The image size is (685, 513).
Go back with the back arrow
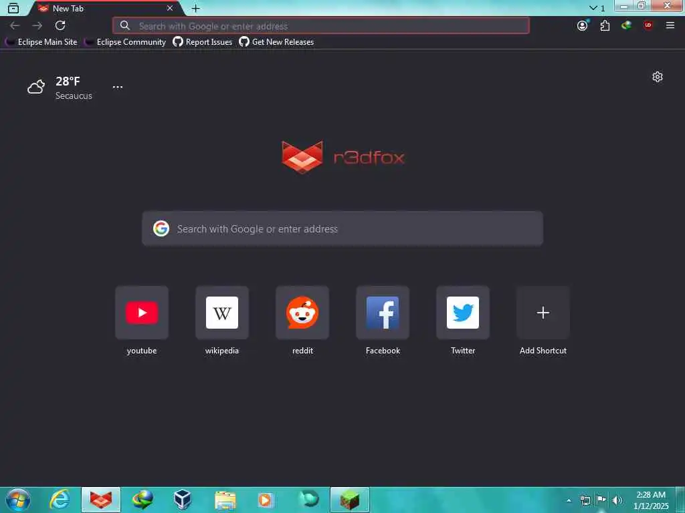tap(15, 26)
